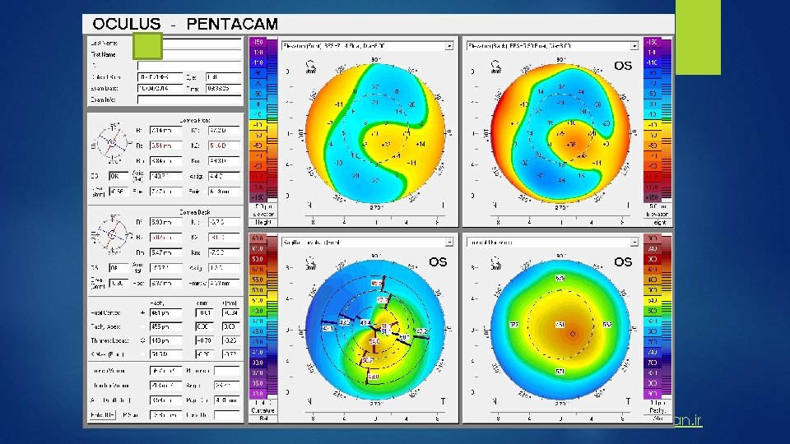Click the ring symbol beside Thinnest Location
Screen dimensions: 790x444
point(142,340)
